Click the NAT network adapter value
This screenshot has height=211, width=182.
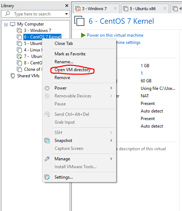[145, 96]
